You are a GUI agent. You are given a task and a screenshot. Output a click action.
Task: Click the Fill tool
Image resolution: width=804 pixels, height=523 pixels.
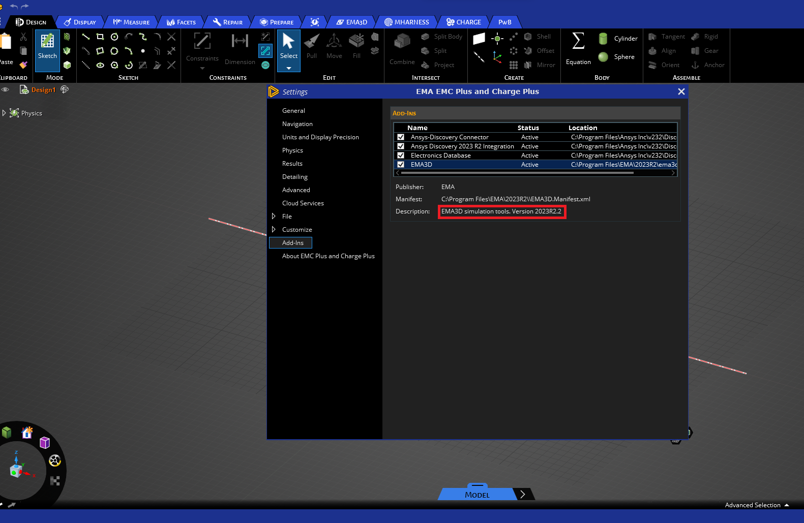pyautogui.click(x=356, y=46)
